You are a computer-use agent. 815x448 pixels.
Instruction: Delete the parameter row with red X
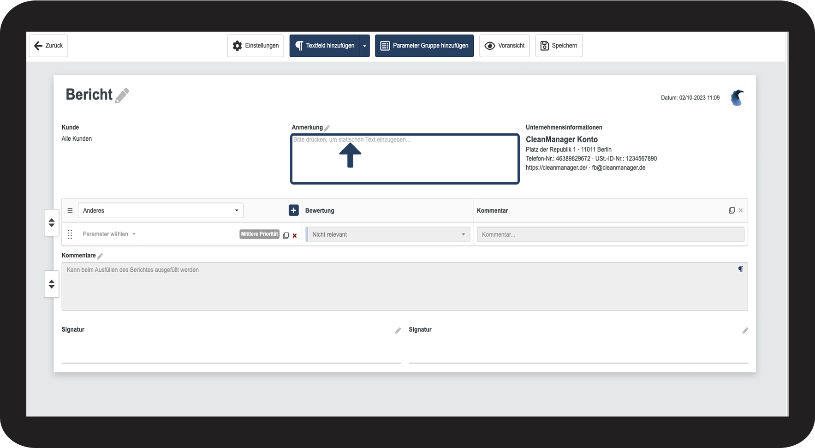pos(295,235)
